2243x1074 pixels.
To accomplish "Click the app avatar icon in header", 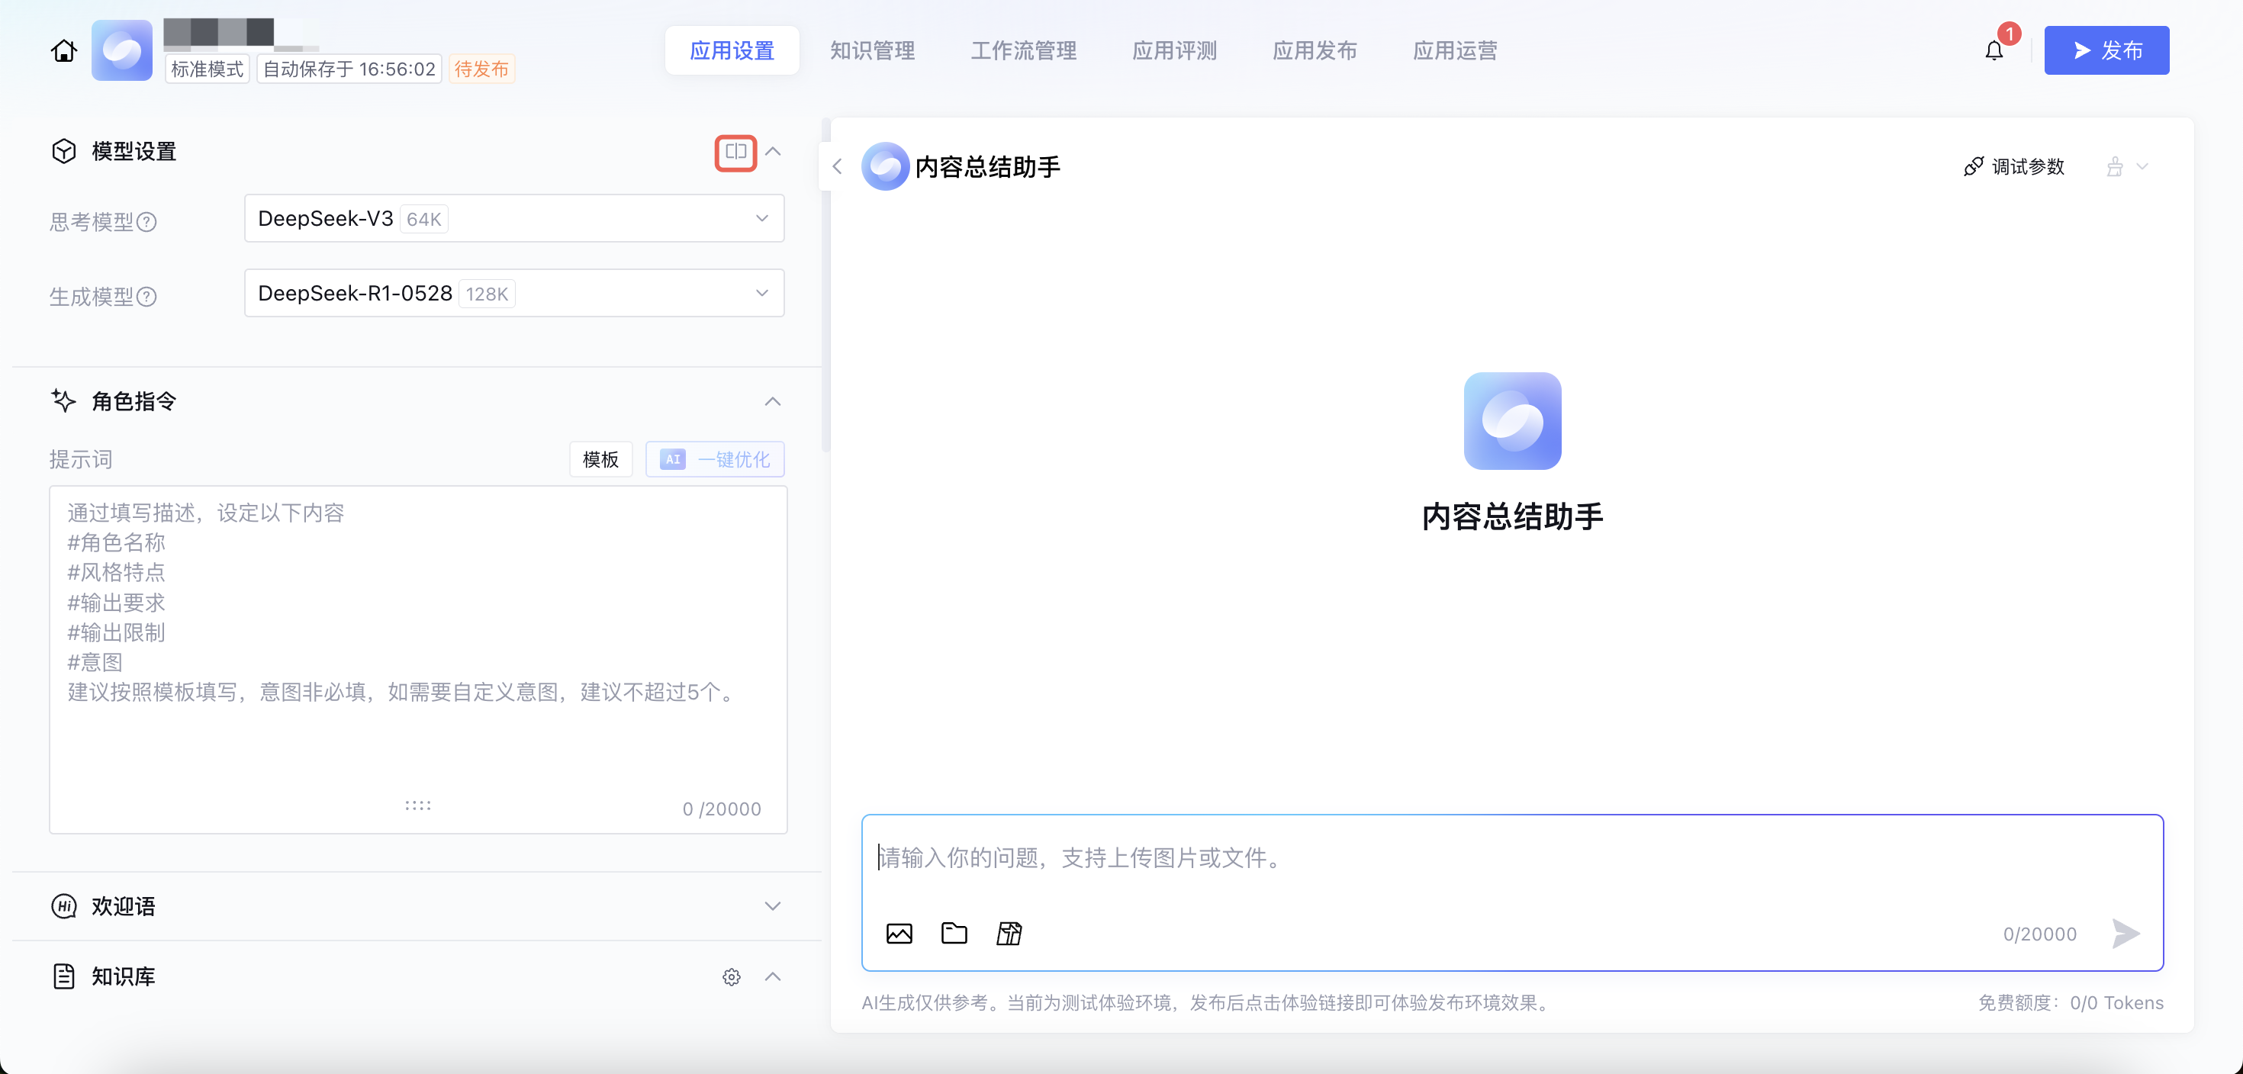I will (122, 50).
